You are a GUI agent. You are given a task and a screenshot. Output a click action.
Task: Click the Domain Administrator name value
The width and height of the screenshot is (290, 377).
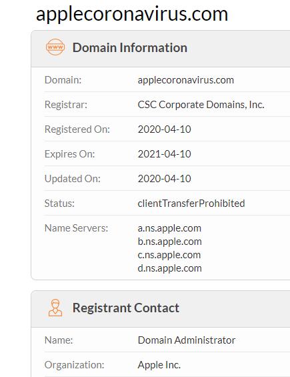[x=187, y=340]
